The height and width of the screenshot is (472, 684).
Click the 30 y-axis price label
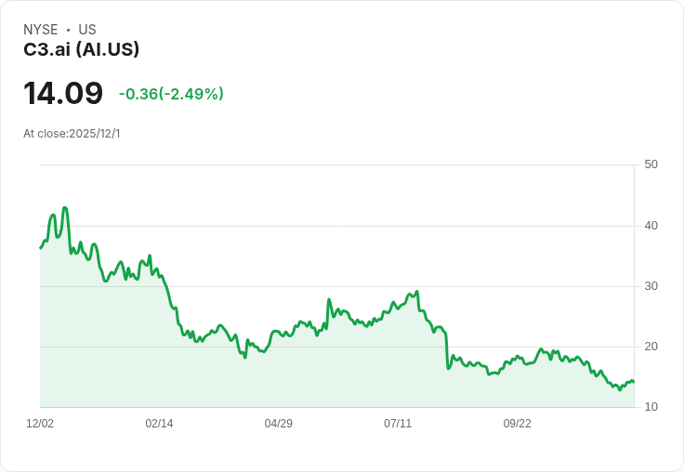click(x=651, y=286)
